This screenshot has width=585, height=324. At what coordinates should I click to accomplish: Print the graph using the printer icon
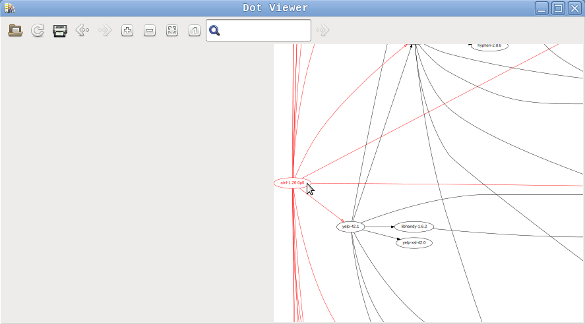pos(60,30)
